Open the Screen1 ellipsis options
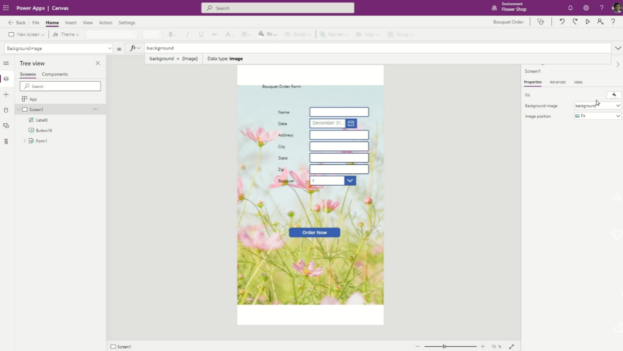This screenshot has height=351, width=623. [95, 109]
